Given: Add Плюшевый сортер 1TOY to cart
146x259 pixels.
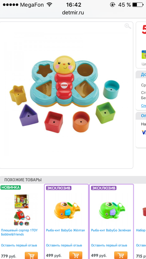Looking at the screenshot, I should (x=31, y=256).
